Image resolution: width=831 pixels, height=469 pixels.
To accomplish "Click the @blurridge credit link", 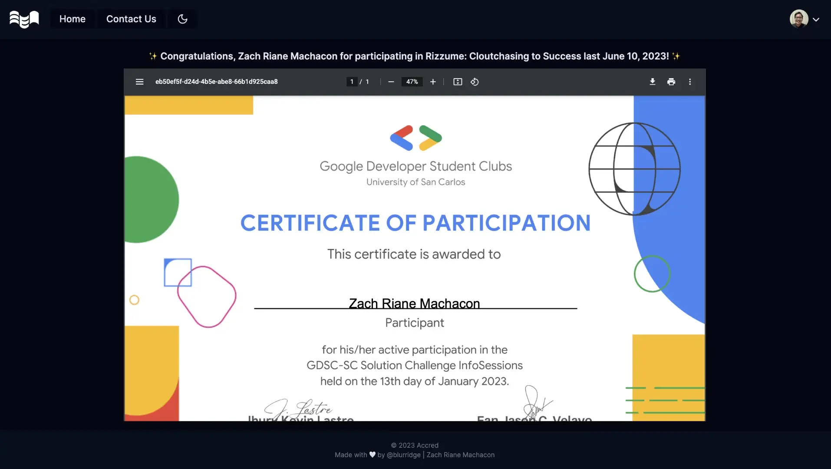I will click(x=404, y=455).
